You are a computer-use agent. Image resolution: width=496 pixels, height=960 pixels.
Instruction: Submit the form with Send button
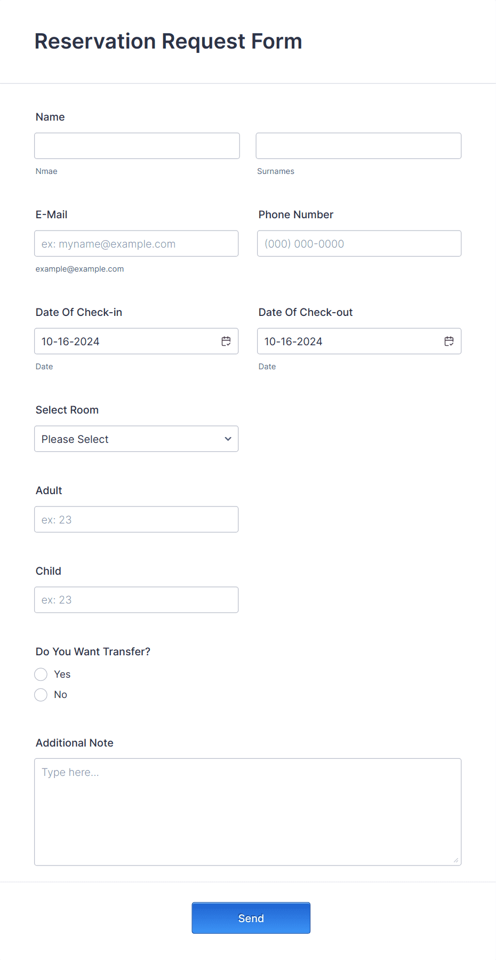251,918
